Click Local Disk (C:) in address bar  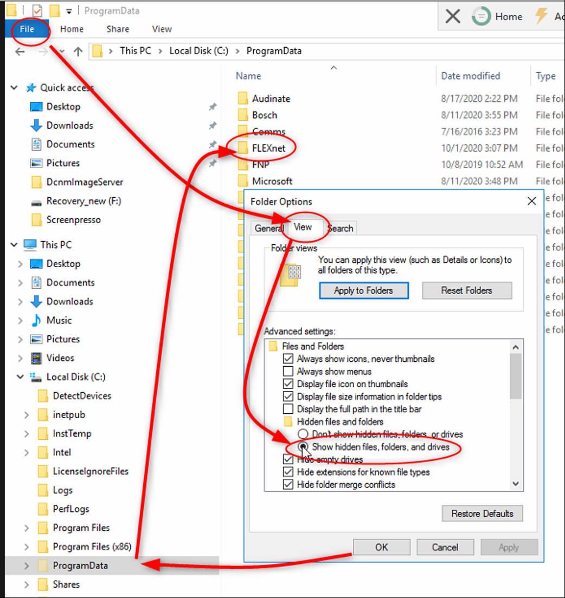click(x=198, y=51)
